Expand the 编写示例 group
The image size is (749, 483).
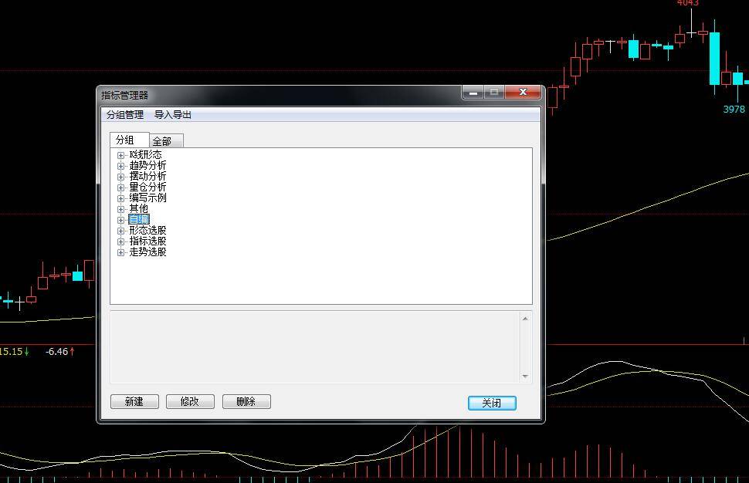point(121,198)
